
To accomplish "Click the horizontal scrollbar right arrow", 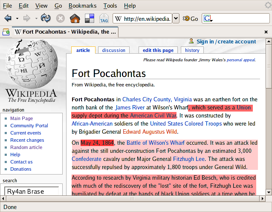I will pos(262,198).
